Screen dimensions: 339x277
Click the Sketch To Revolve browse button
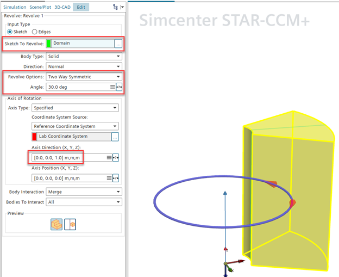pyautogui.click(x=118, y=43)
